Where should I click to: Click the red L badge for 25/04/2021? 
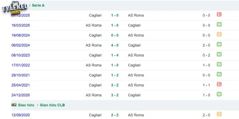click(219, 84)
